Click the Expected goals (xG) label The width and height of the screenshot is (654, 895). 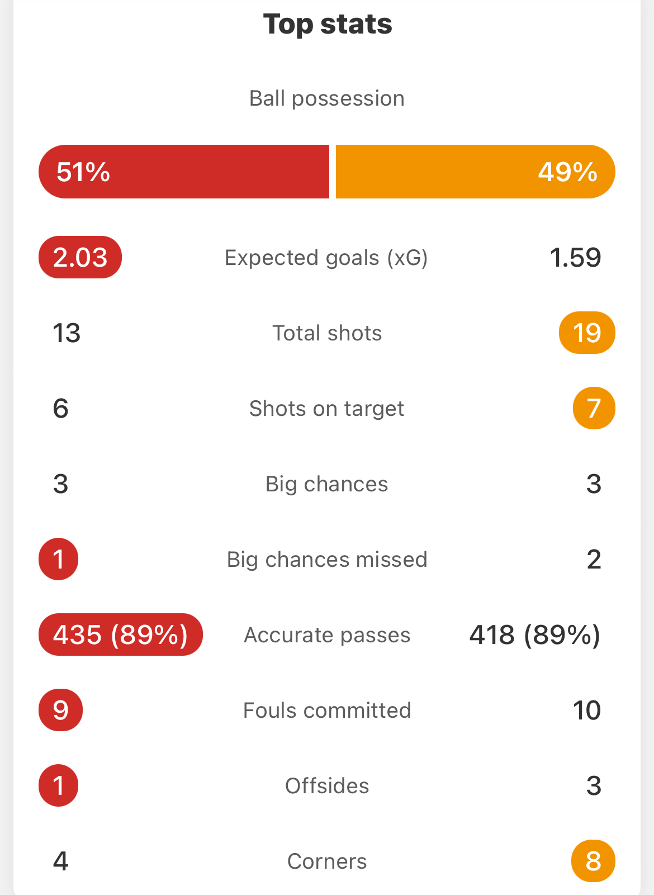326,258
